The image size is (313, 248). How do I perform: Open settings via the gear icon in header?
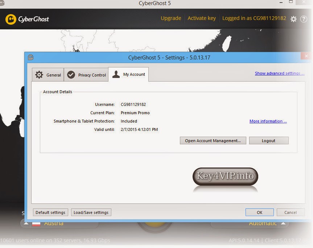[x=293, y=19]
